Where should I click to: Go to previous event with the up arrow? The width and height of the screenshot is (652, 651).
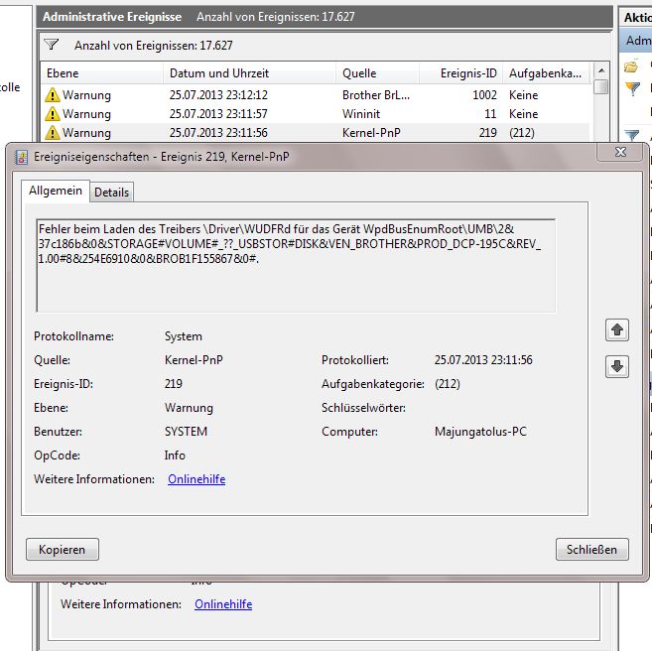tap(616, 330)
